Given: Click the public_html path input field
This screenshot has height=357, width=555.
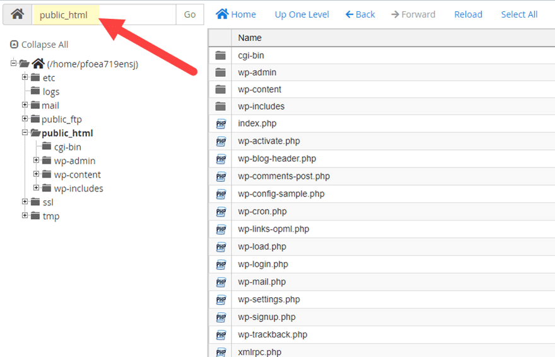Looking at the screenshot, I should click(104, 14).
